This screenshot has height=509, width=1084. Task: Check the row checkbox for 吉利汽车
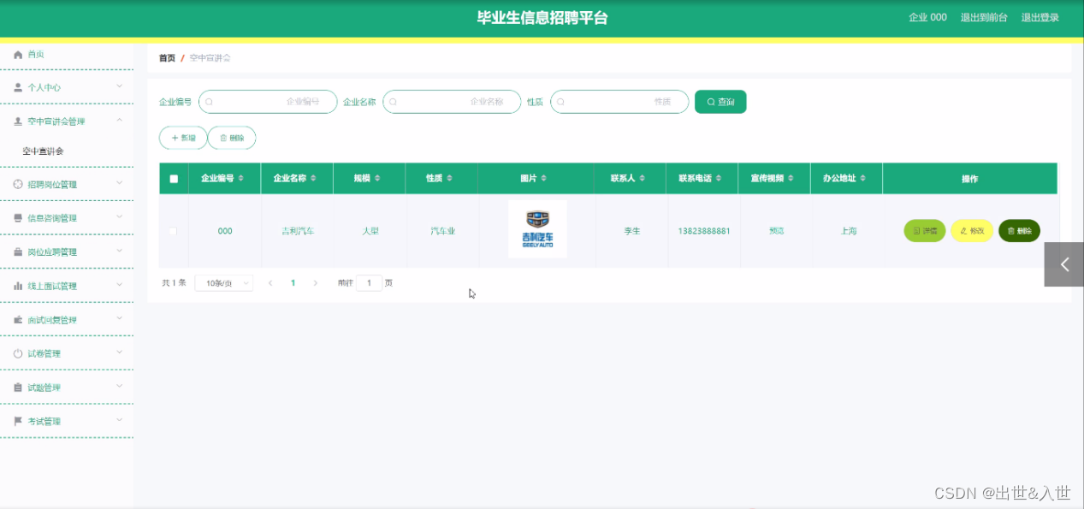[x=174, y=231]
